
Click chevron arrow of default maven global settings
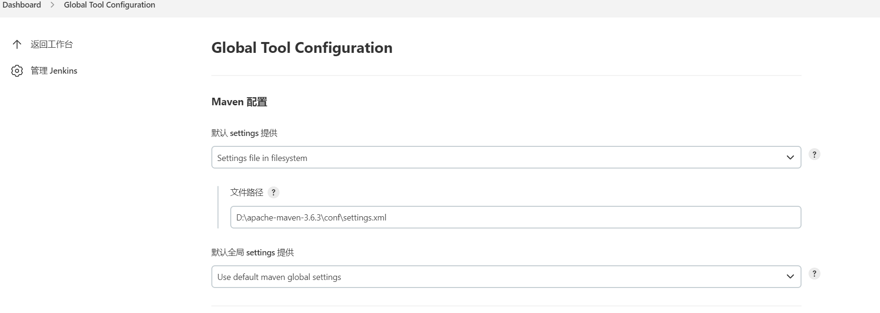pyautogui.click(x=790, y=277)
